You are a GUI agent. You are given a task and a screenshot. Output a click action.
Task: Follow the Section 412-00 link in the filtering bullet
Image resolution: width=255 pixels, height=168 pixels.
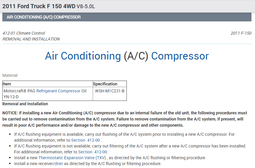tap(93, 152)
